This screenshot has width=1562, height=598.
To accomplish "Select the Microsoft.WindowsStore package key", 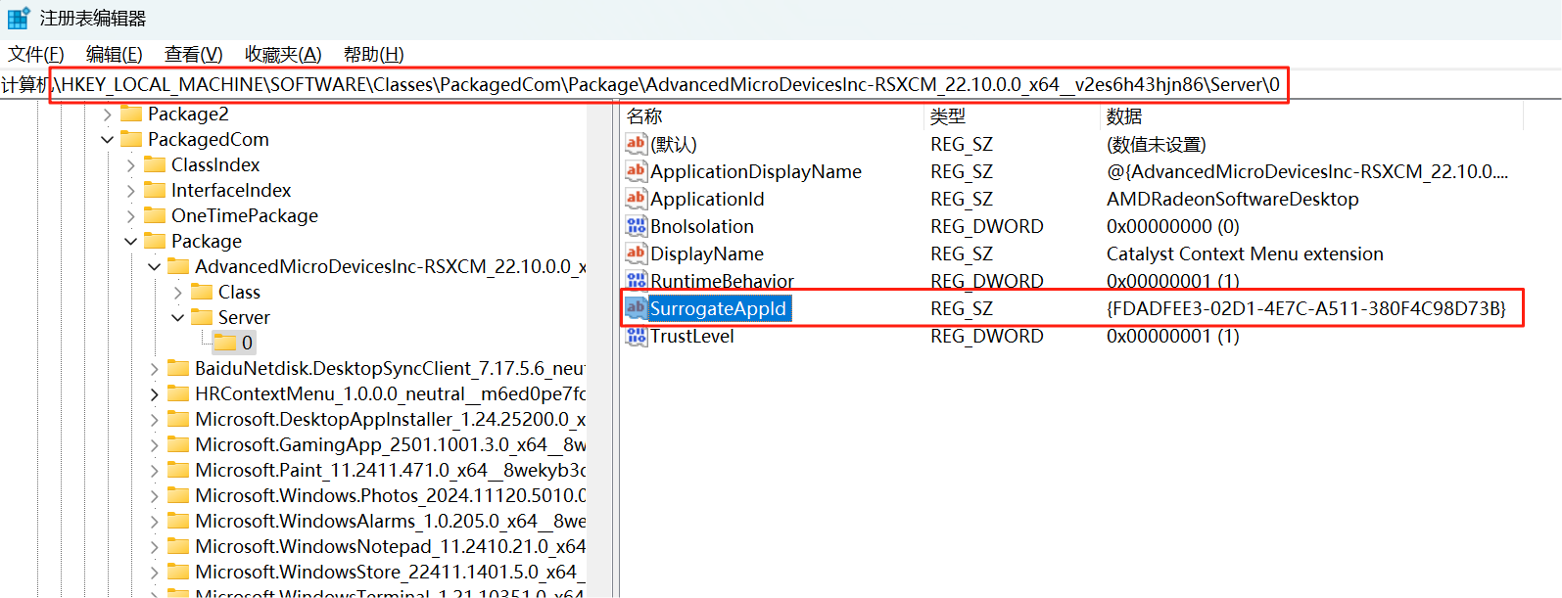I will [385, 572].
